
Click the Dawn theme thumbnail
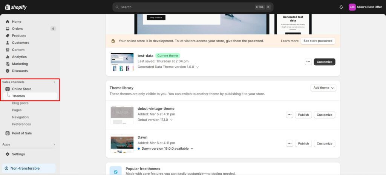point(122,144)
